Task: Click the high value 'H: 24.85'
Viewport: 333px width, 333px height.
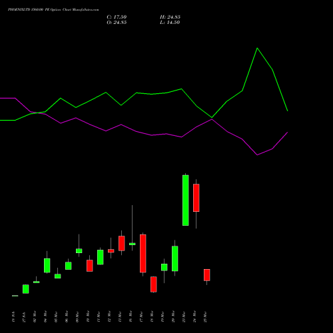Action: (x=170, y=17)
